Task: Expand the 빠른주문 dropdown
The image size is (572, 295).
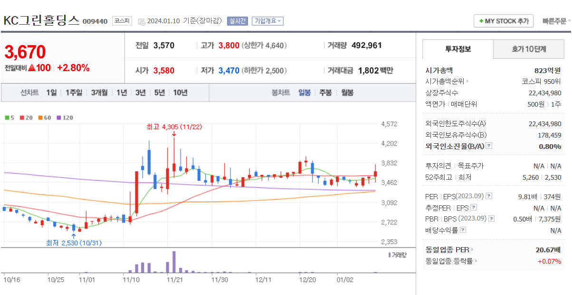Action: [557, 21]
